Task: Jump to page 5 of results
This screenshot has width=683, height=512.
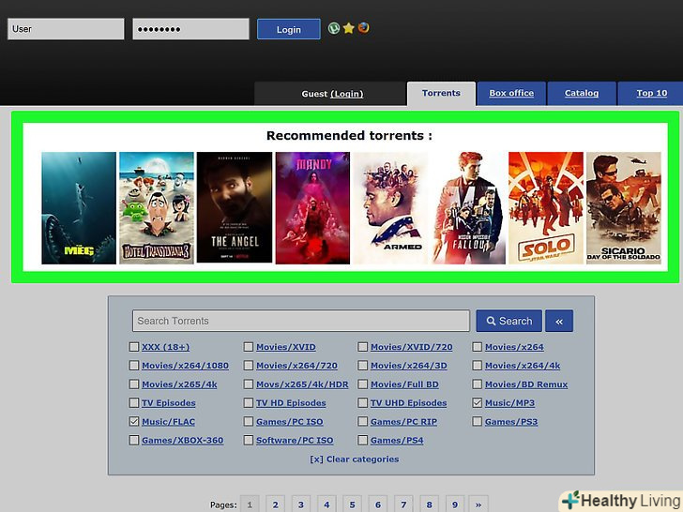Action: click(x=352, y=504)
